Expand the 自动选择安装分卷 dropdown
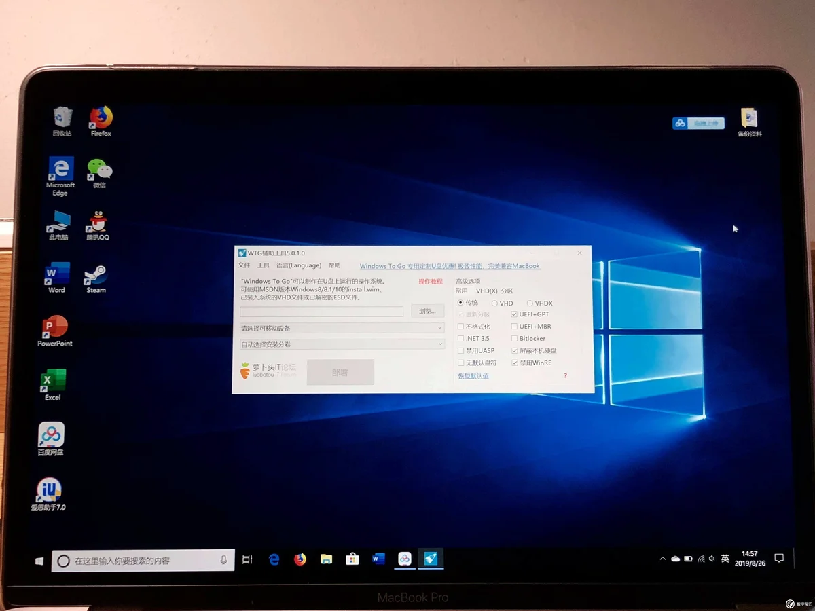This screenshot has width=815, height=611. (x=342, y=344)
